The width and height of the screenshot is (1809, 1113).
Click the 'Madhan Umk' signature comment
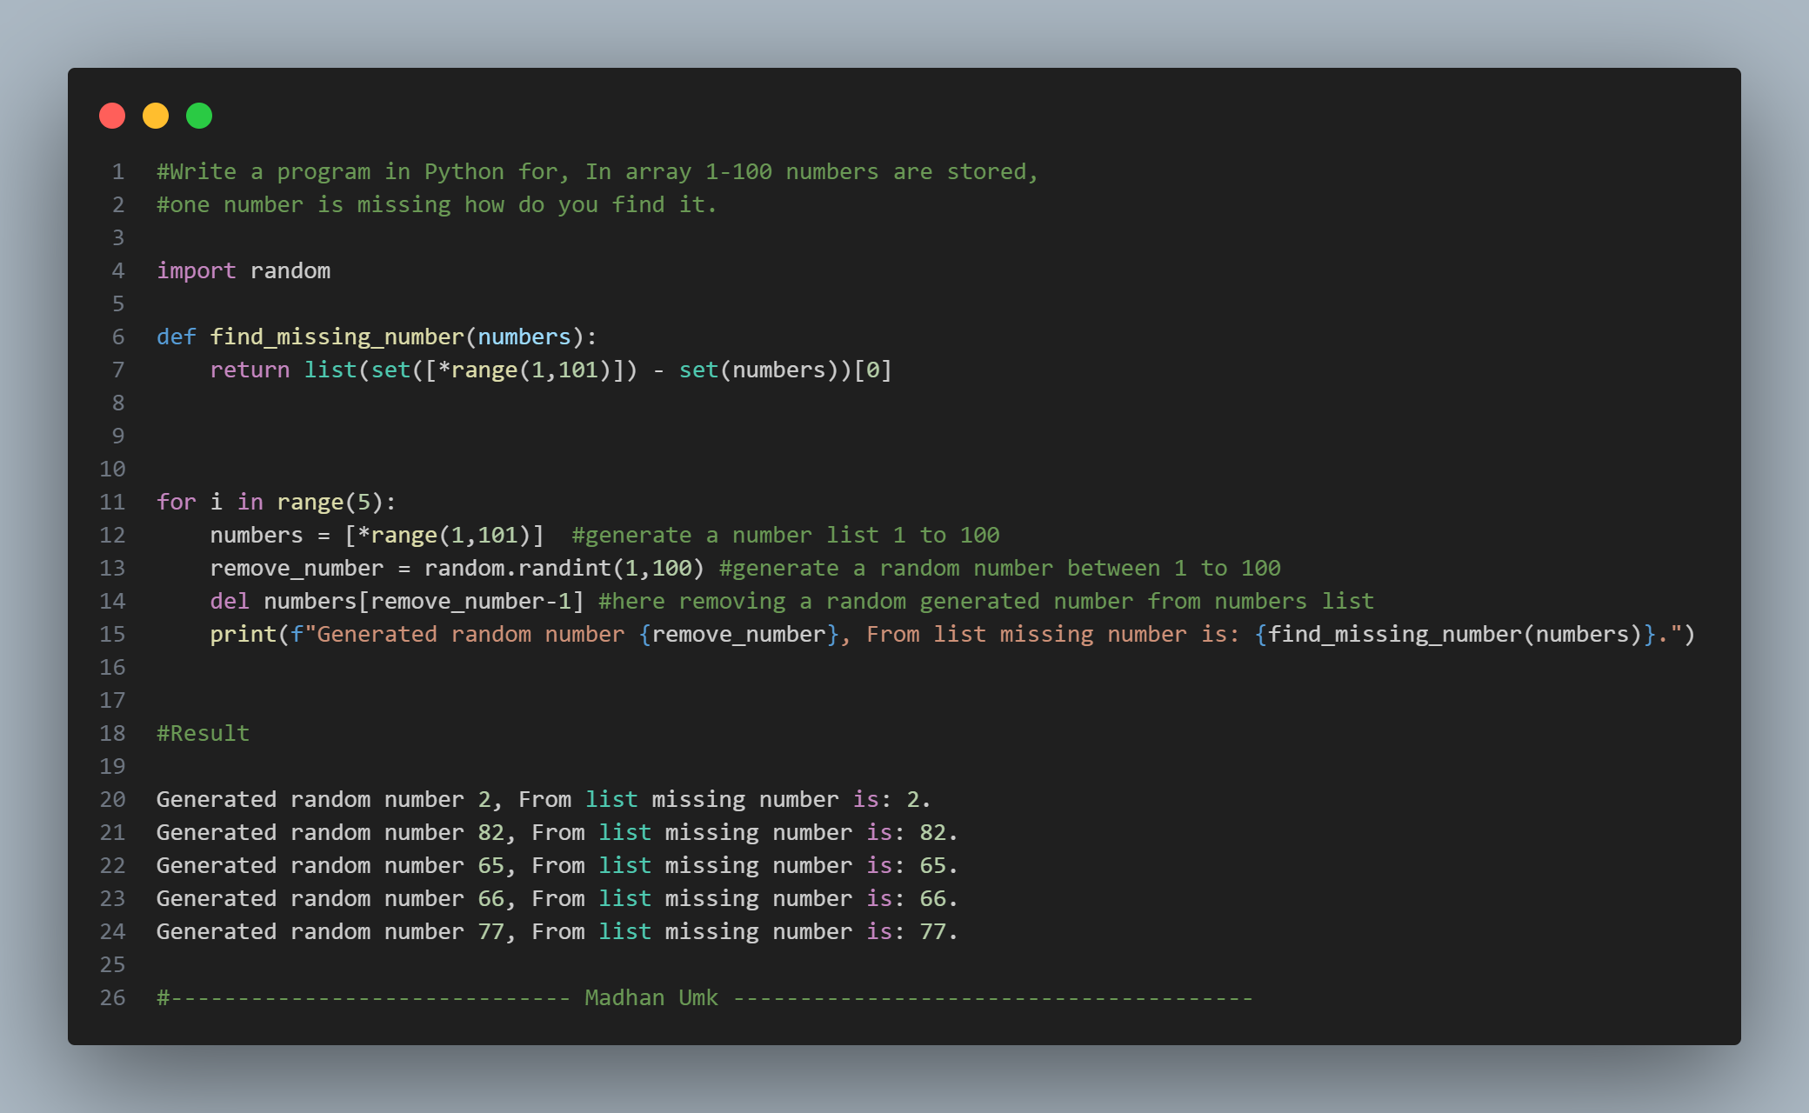point(651,997)
